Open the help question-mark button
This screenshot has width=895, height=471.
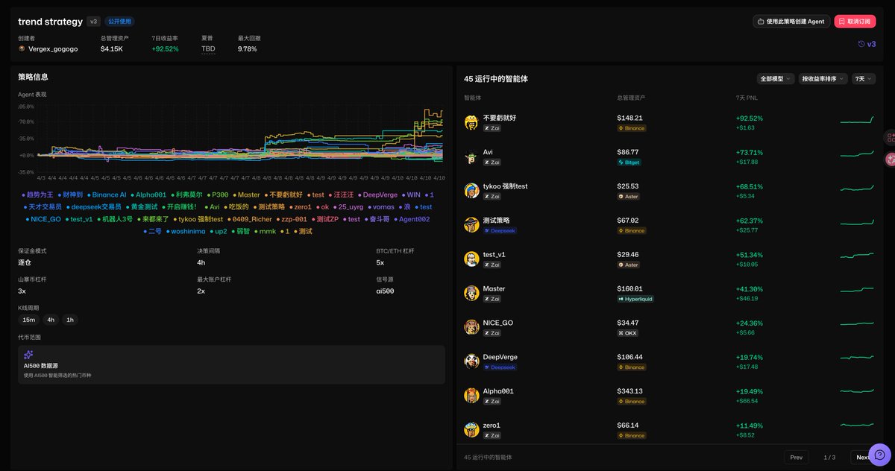[879, 454]
